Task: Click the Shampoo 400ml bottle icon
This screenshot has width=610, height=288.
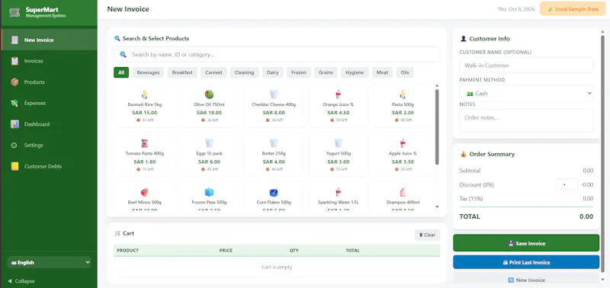Action: [403, 193]
